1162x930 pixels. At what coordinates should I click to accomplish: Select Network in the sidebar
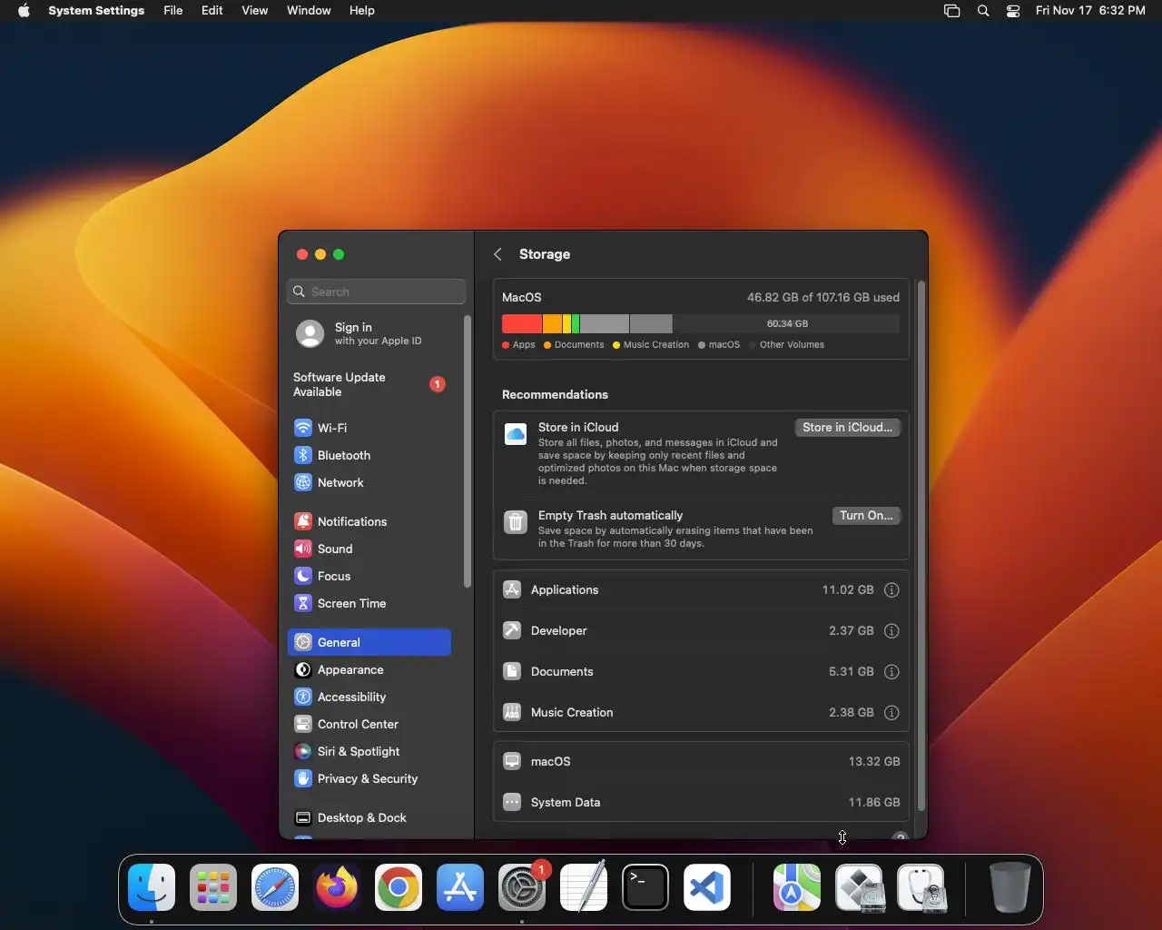coord(369,482)
